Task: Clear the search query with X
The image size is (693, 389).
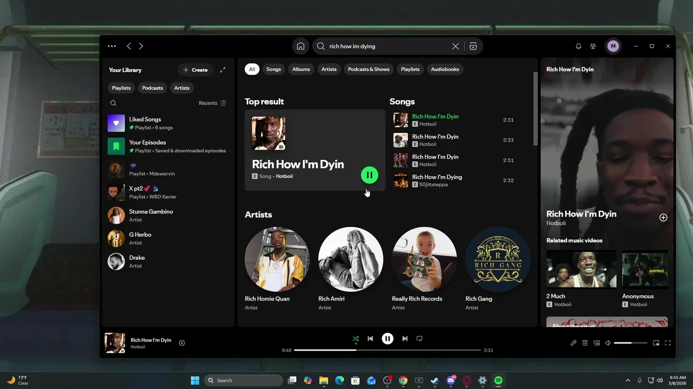Action: coord(455,46)
